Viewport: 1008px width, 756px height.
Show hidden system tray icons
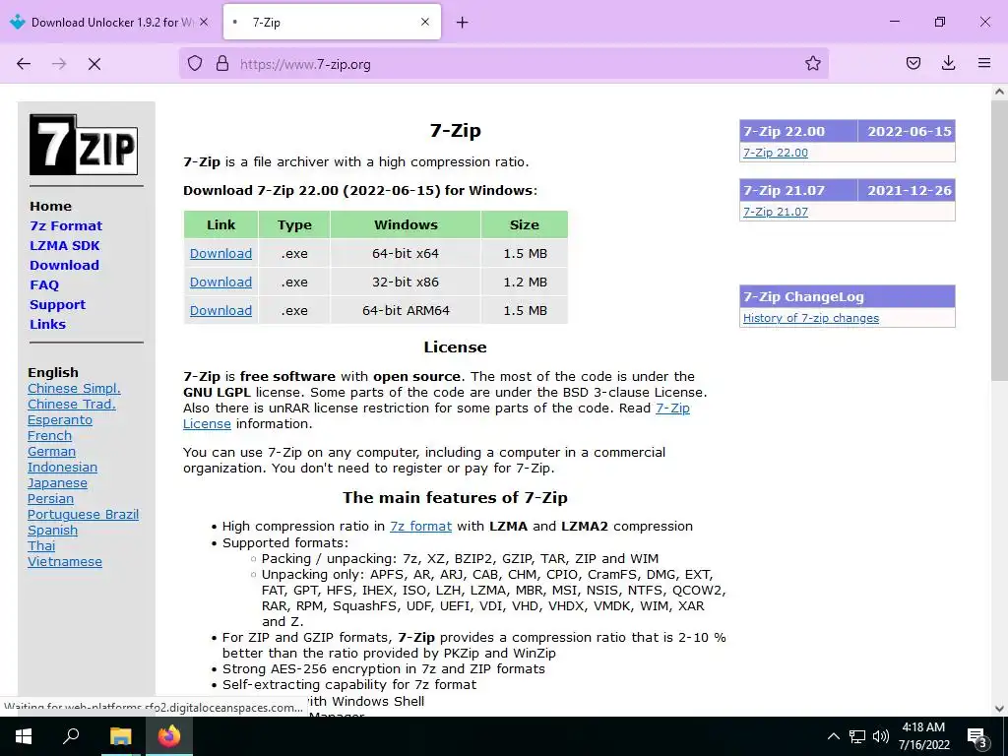pos(833,736)
